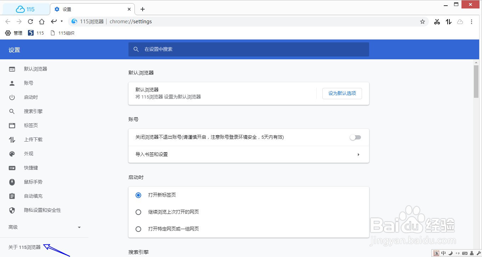Click the 中 input method indicator
Viewport: 482px width, 257px height.
(443, 253)
